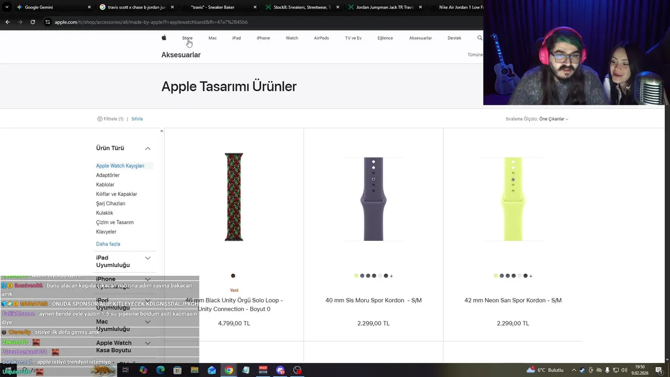Click the address bar URL field
670x377 pixels.
[x=262, y=22]
